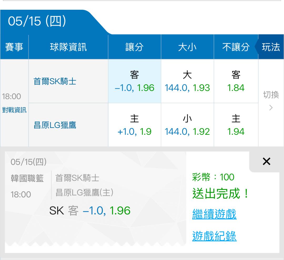The height and width of the screenshot is (260, 284).
Task: Select over 144.0, 1.93 odds
Action: tap(187, 81)
